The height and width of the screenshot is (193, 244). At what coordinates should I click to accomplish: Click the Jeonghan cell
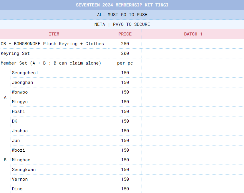click(59, 82)
